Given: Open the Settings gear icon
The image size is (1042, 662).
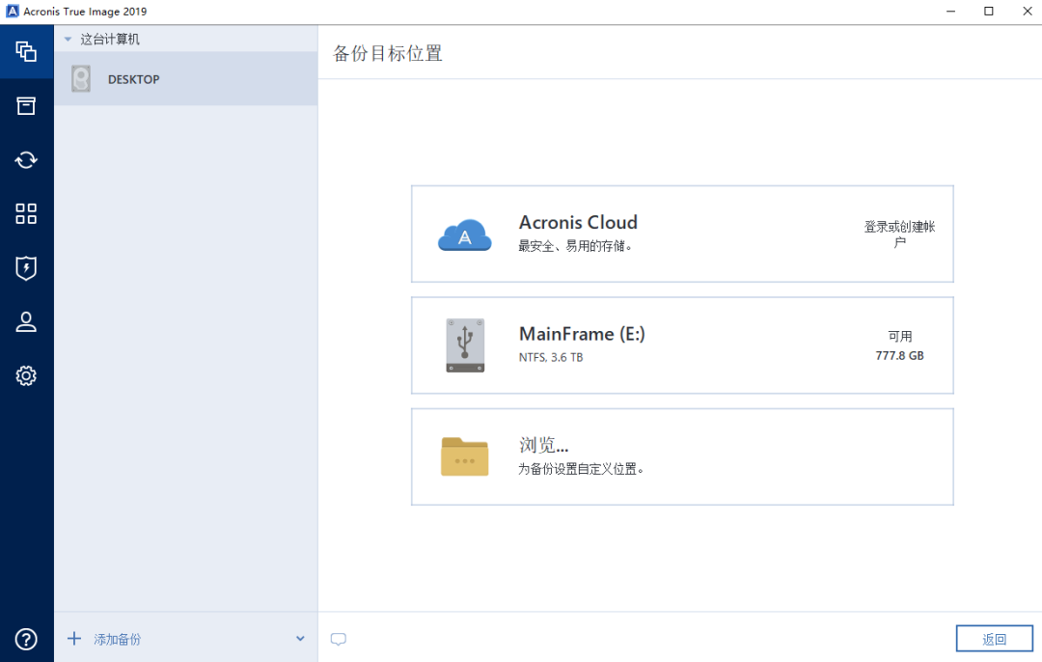Looking at the screenshot, I should 26,376.
